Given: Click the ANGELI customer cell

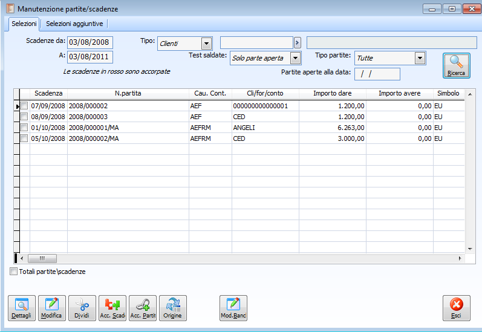Looking at the screenshot, I should click(265, 128).
